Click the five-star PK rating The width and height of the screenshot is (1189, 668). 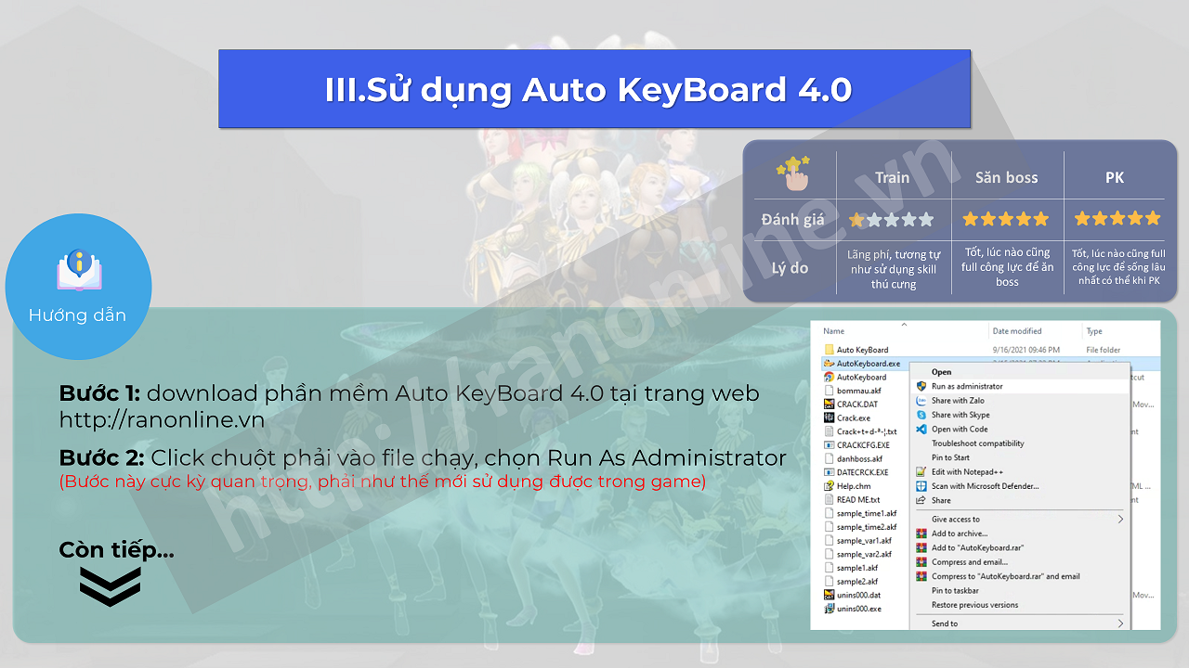click(x=1117, y=219)
